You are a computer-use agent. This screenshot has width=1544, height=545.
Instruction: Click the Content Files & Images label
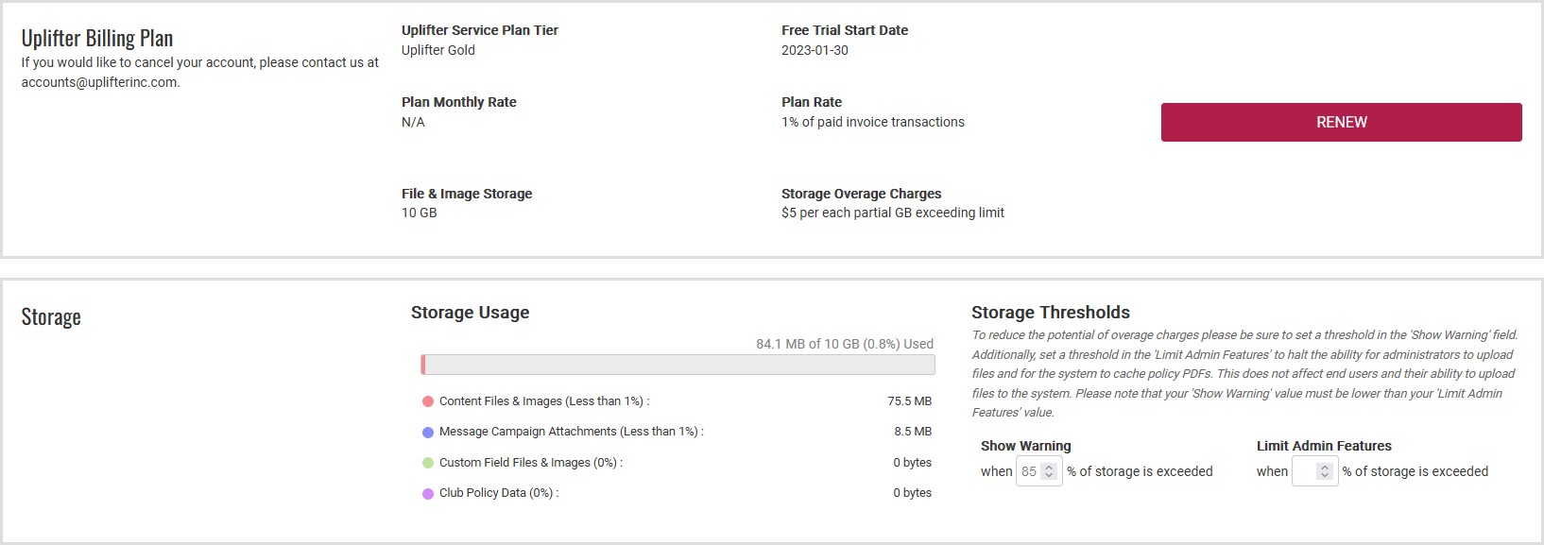tap(544, 401)
